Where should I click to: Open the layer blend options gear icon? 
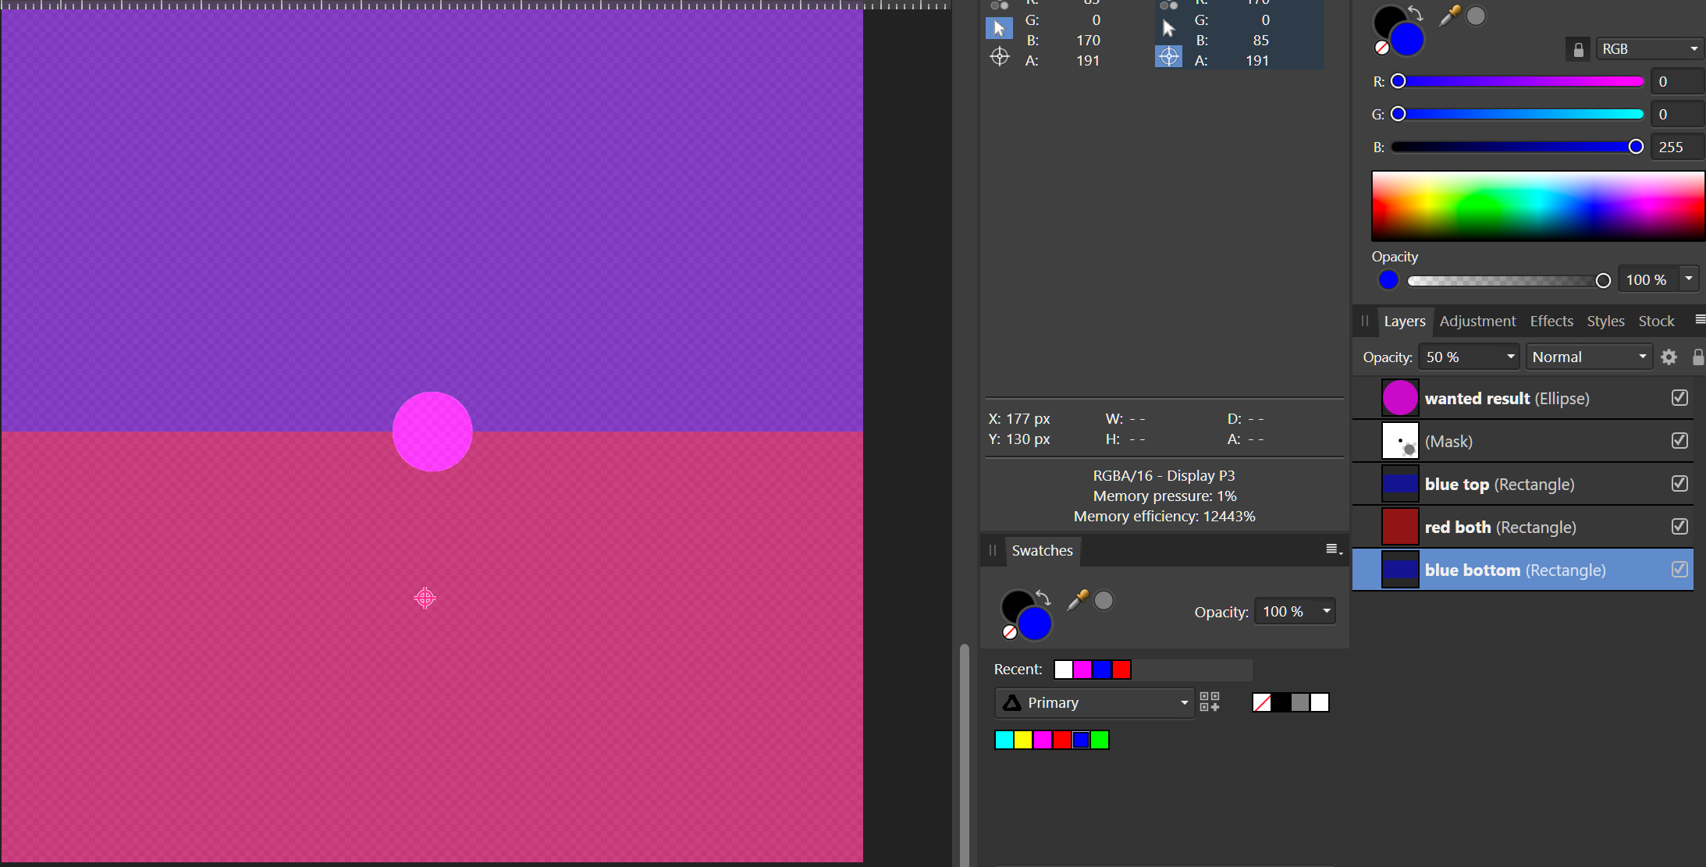[1669, 357]
